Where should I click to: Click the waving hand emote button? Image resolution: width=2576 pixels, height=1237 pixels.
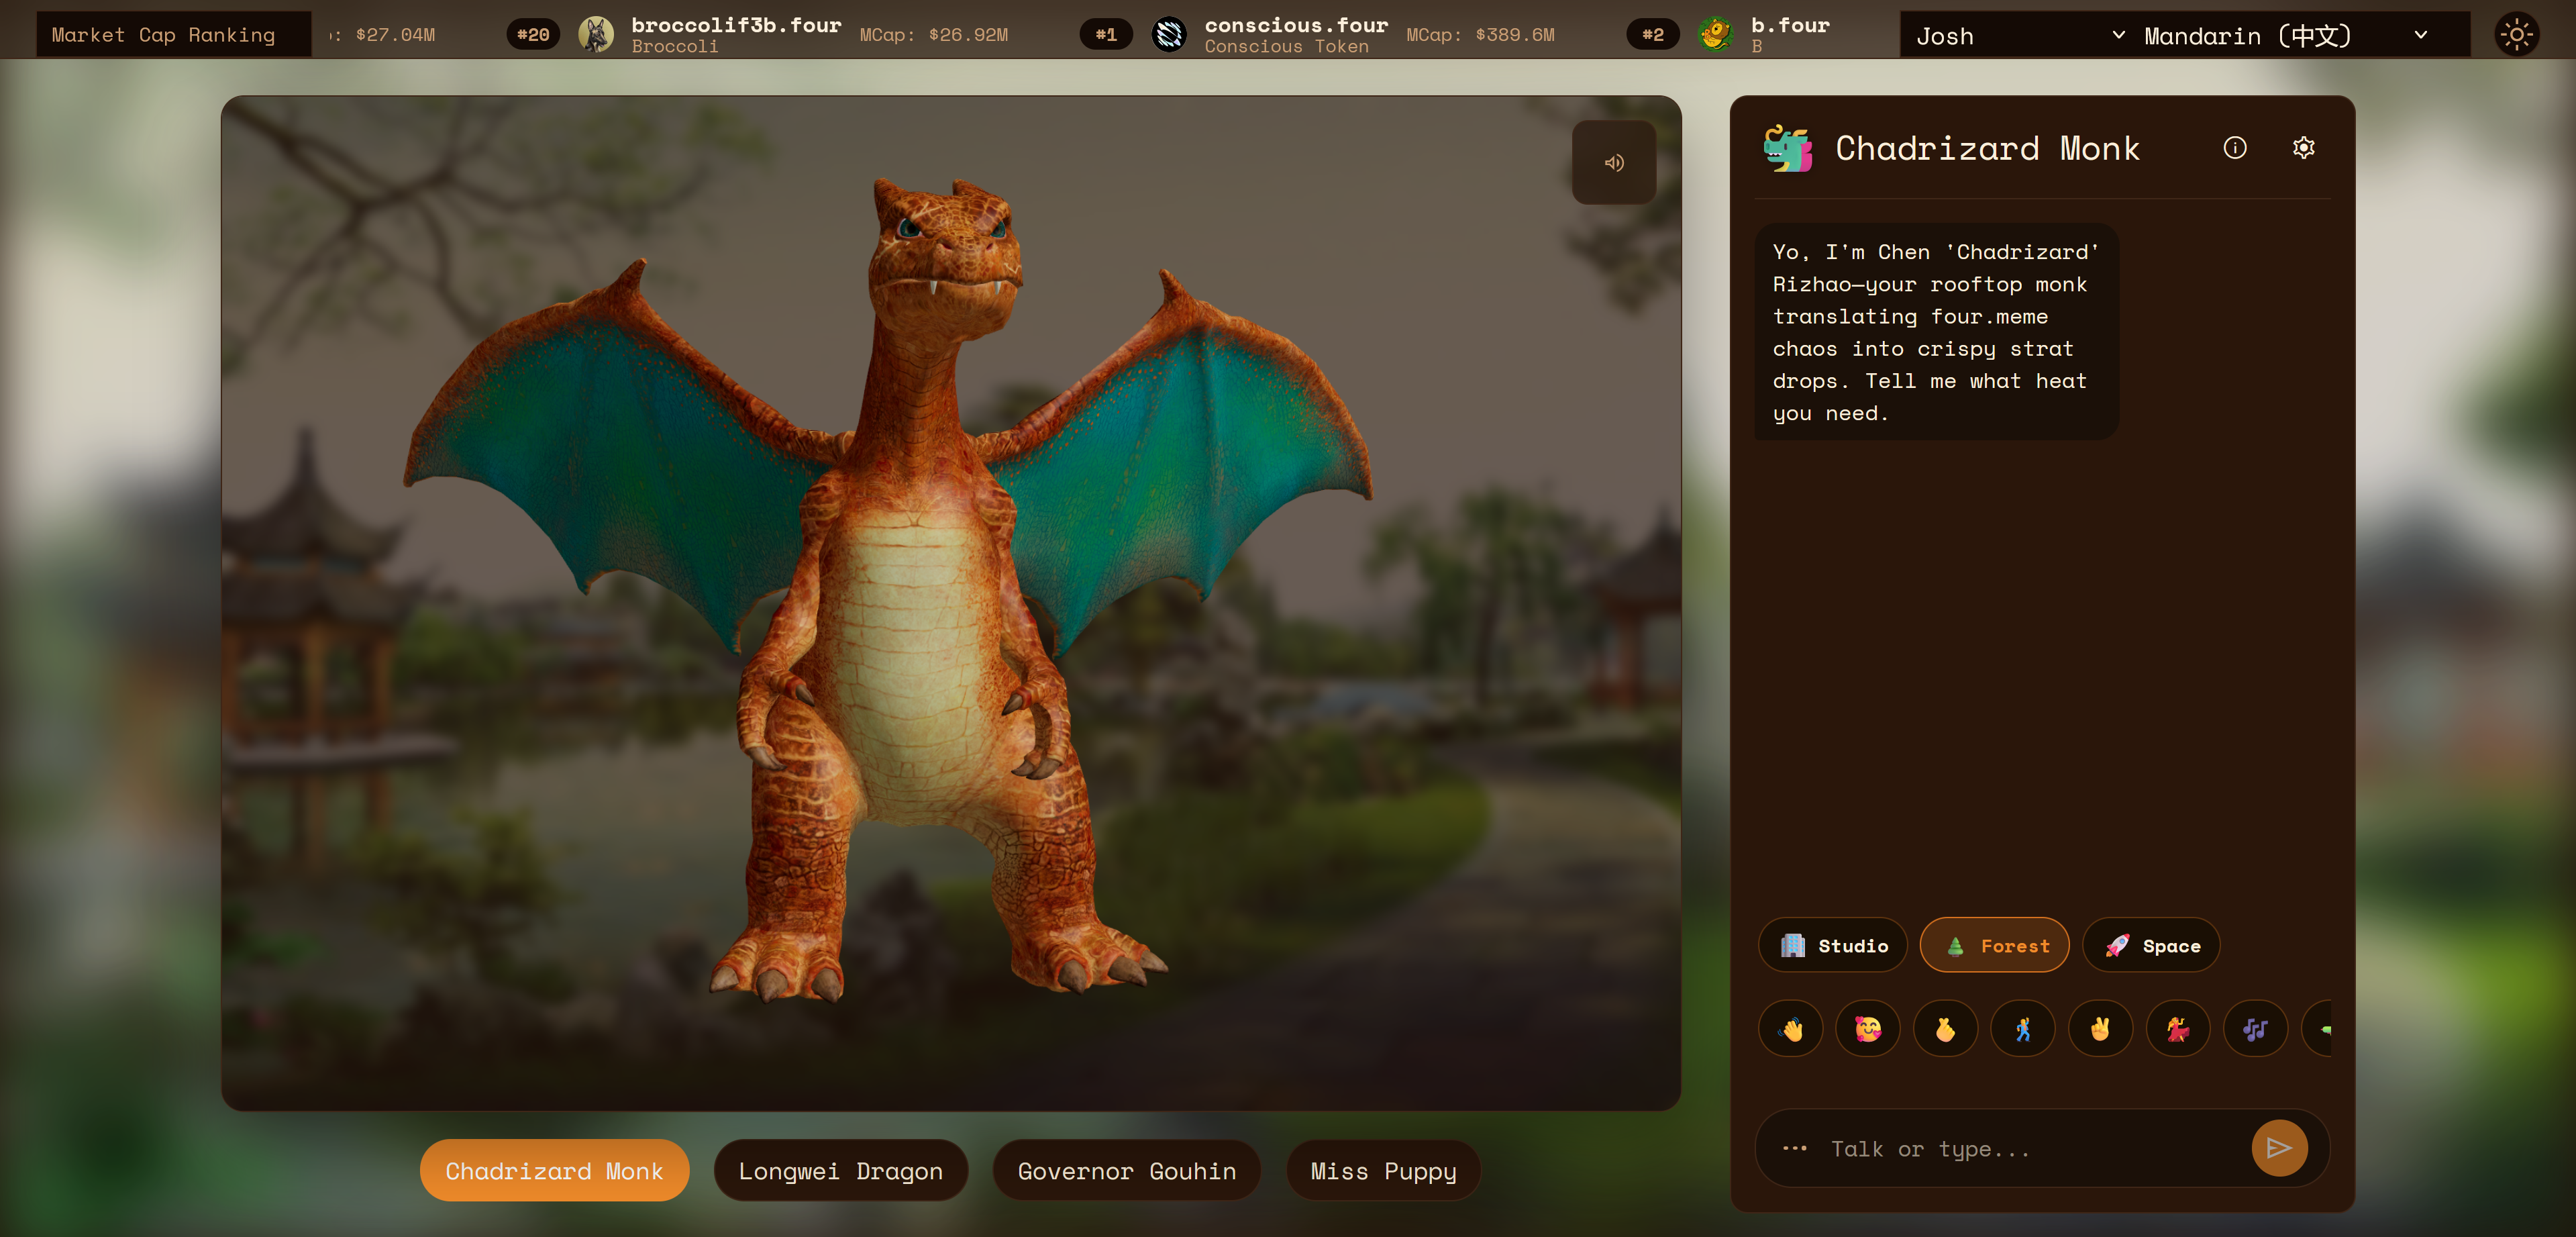[x=1791, y=1028]
